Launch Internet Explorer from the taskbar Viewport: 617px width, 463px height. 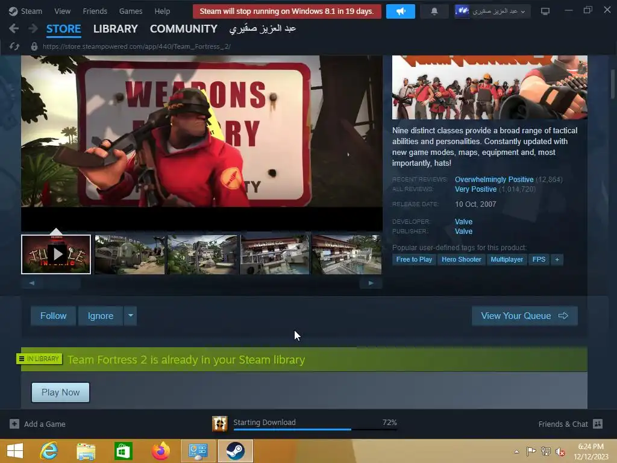[49, 451]
